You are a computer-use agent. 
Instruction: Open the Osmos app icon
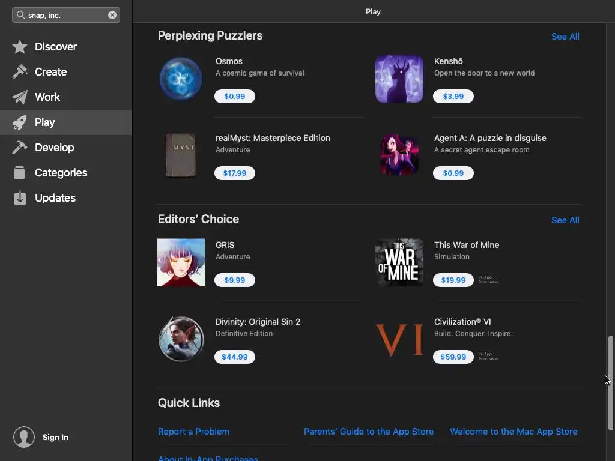181,79
